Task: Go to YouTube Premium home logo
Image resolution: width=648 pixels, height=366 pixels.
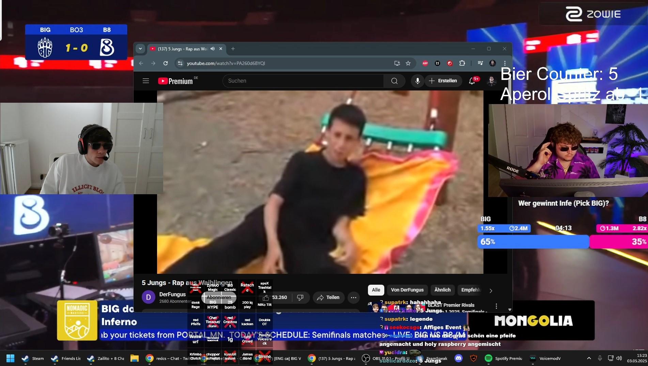Action: point(176,81)
